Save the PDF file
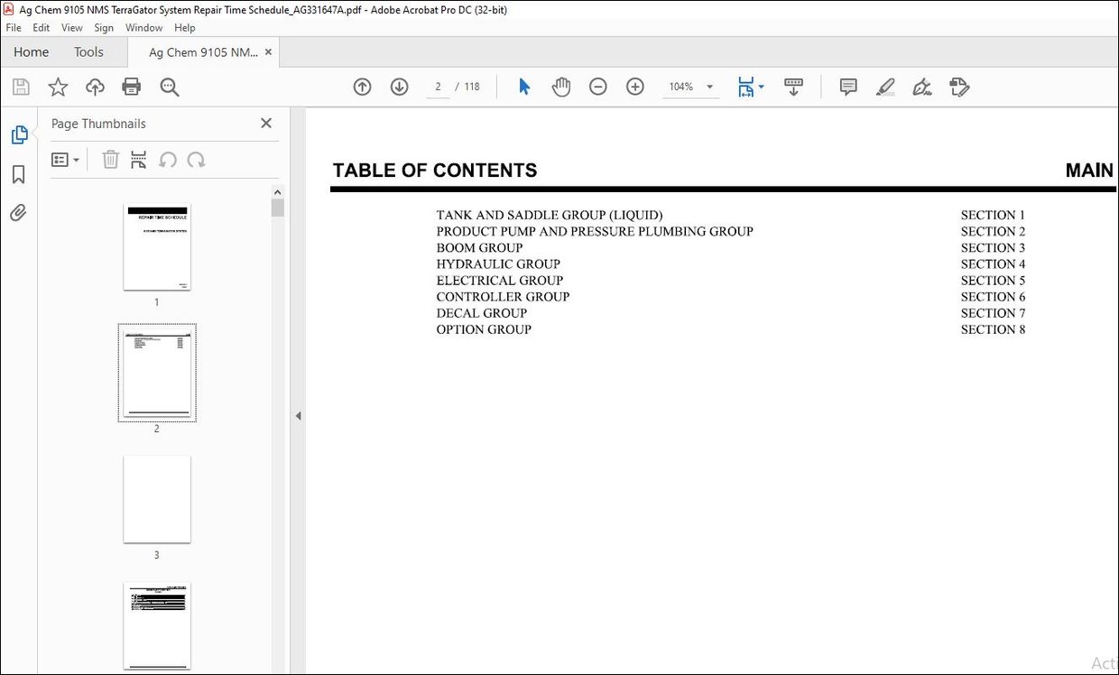 20,87
